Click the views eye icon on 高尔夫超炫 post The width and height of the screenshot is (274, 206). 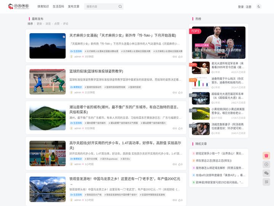174,164
